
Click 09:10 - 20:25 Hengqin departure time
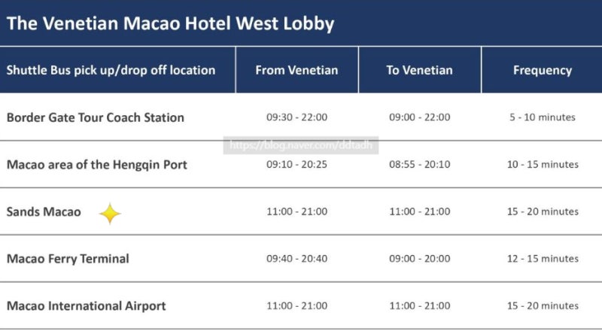click(296, 164)
